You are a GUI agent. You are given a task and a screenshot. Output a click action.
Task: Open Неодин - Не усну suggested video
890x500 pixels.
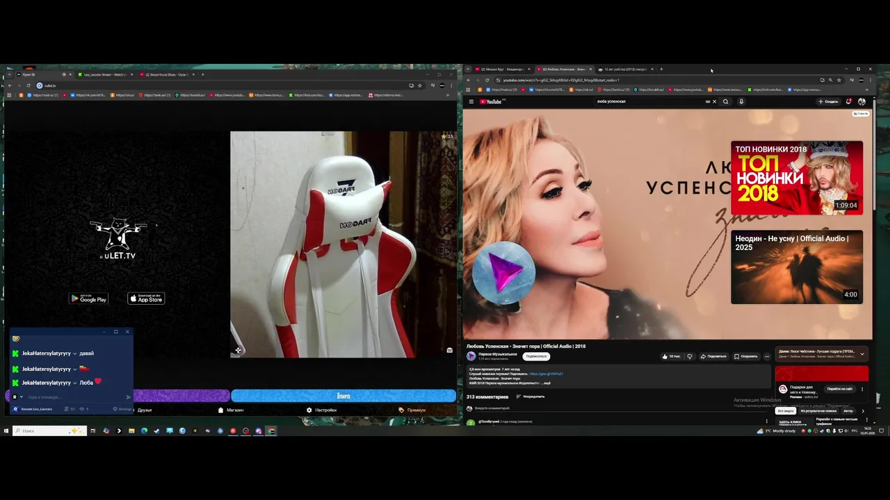797,267
